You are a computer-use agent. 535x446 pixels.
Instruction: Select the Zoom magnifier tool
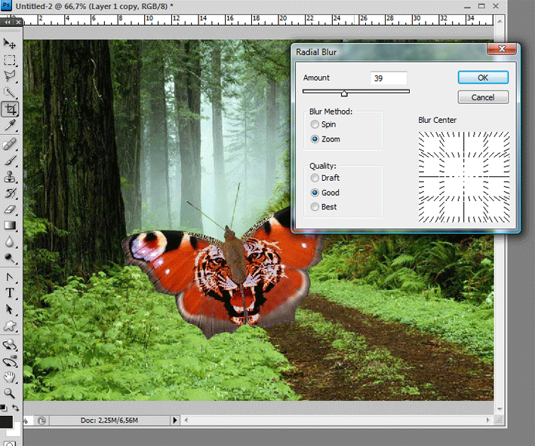click(10, 393)
